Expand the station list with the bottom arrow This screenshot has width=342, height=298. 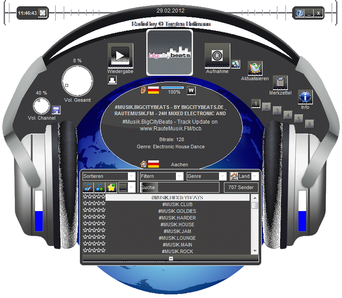point(171,259)
